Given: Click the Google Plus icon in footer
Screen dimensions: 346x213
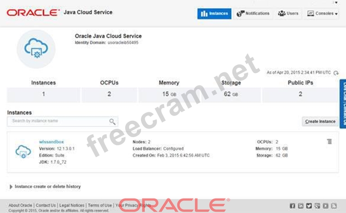Looking at the screenshot, I should pos(317,206).
